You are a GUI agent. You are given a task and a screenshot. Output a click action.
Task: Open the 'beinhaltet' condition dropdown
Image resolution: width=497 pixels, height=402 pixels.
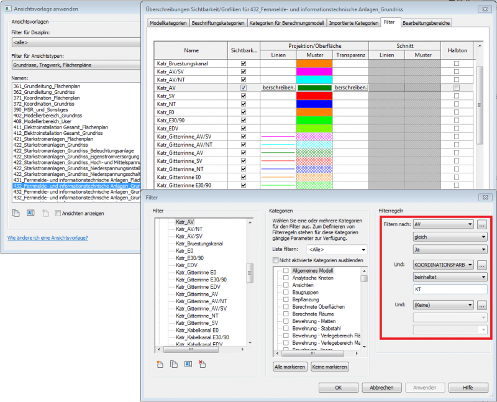point(450,277)
